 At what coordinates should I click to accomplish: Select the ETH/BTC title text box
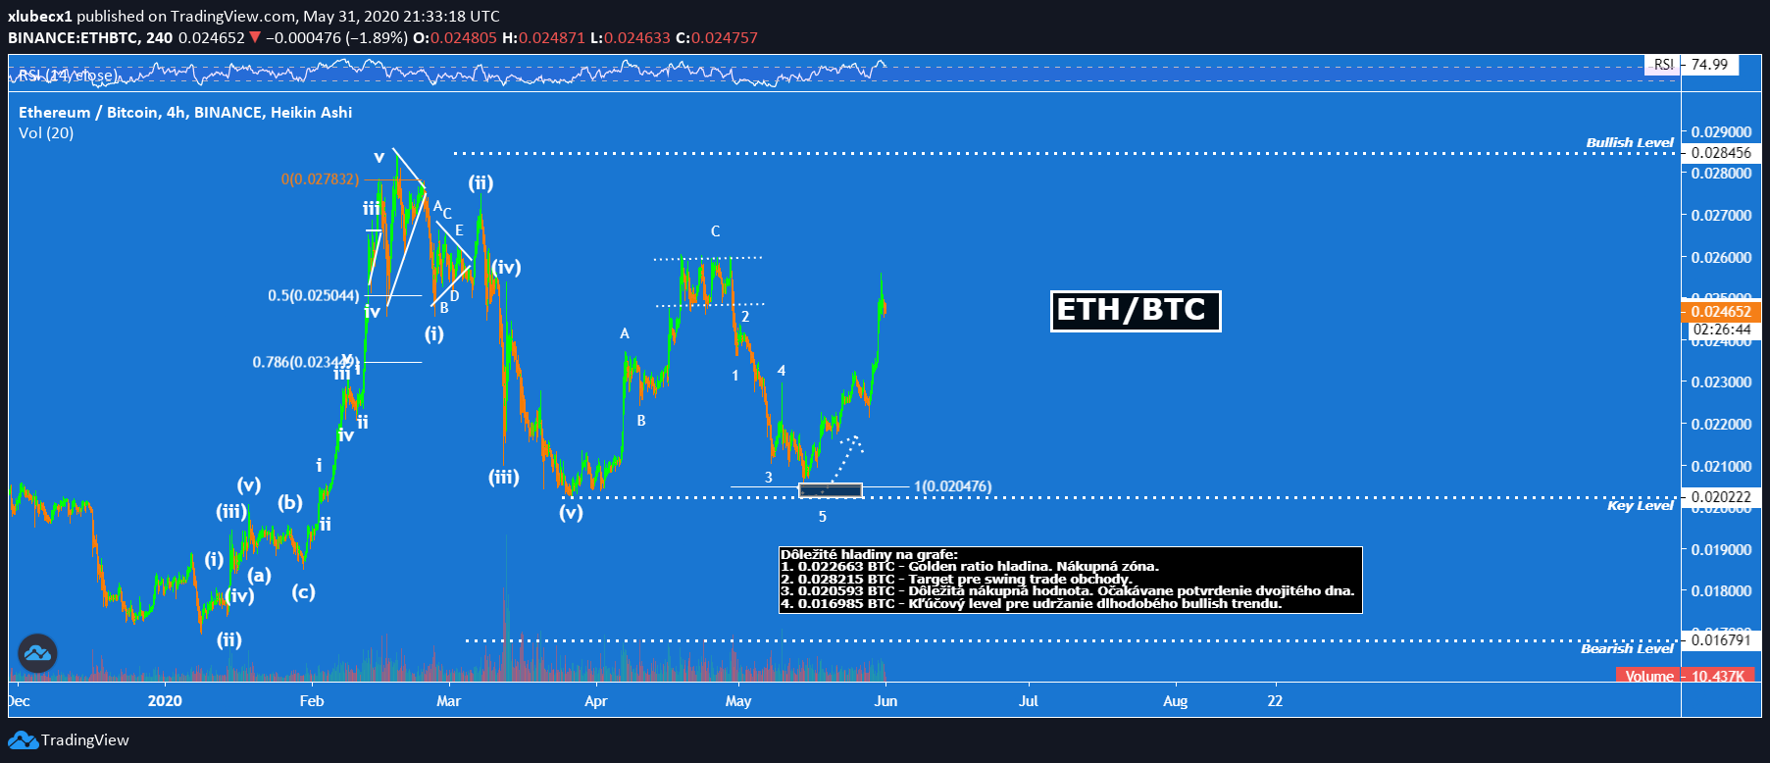[x=1135, y=311]
